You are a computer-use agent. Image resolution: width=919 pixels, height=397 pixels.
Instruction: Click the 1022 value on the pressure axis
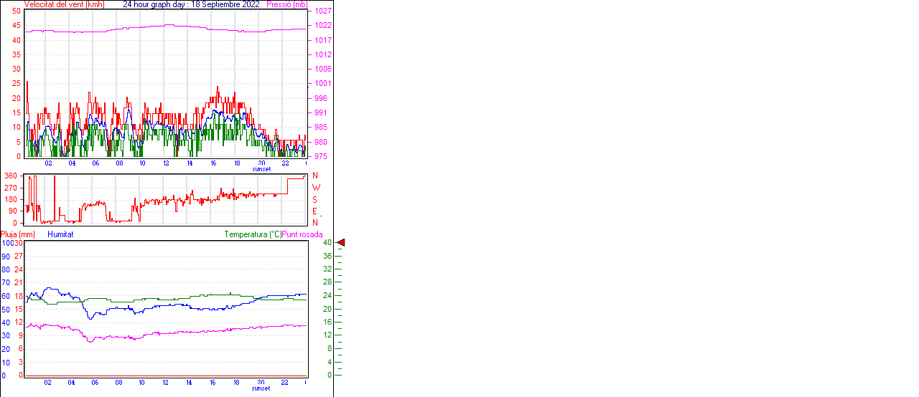pos(322,26)
